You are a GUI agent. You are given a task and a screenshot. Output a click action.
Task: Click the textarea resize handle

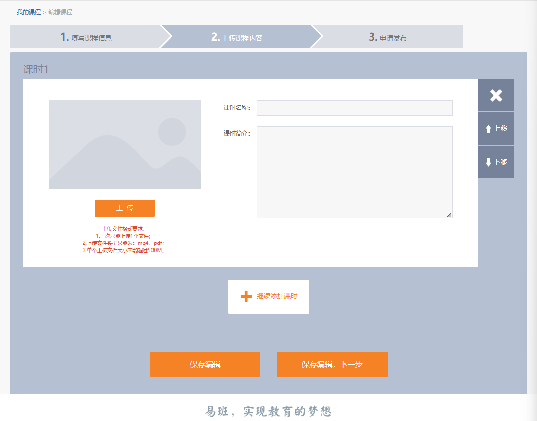pyautogui.click(x=449, y=215)
